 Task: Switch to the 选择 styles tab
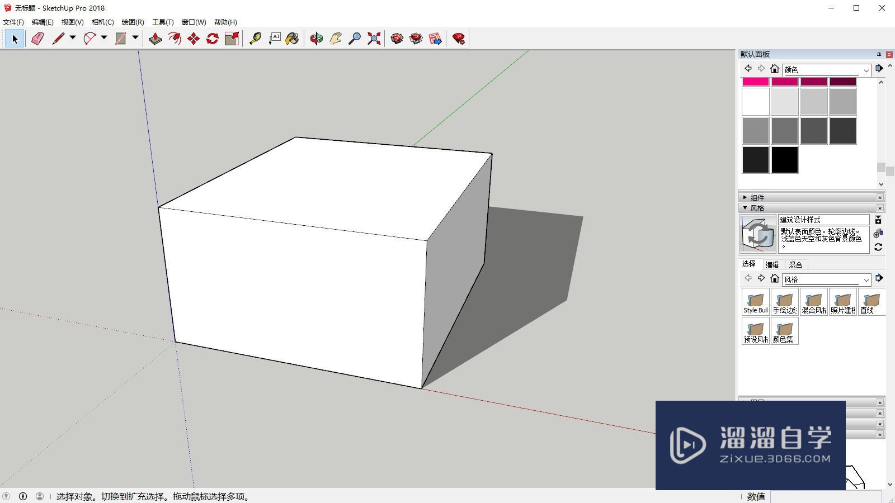[x=749, y=264]
